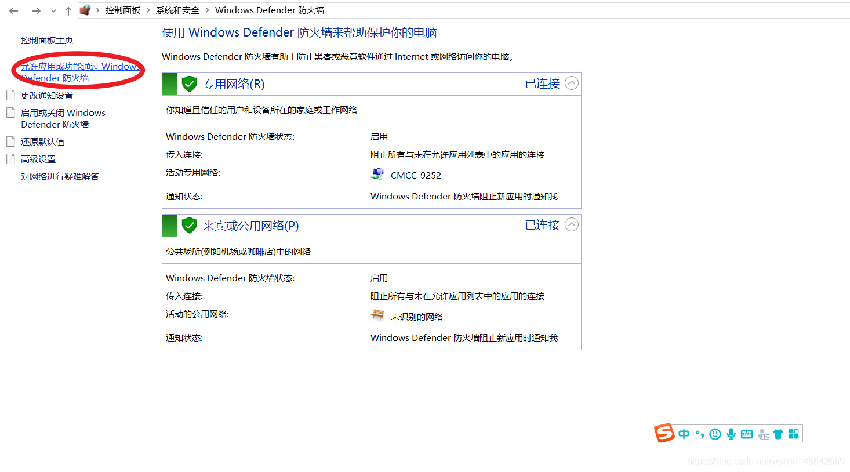The image size is (850, 472).
Task: Expand the chevron after 系统和安全 breadcrumb
Action: [x=208, y=10]
